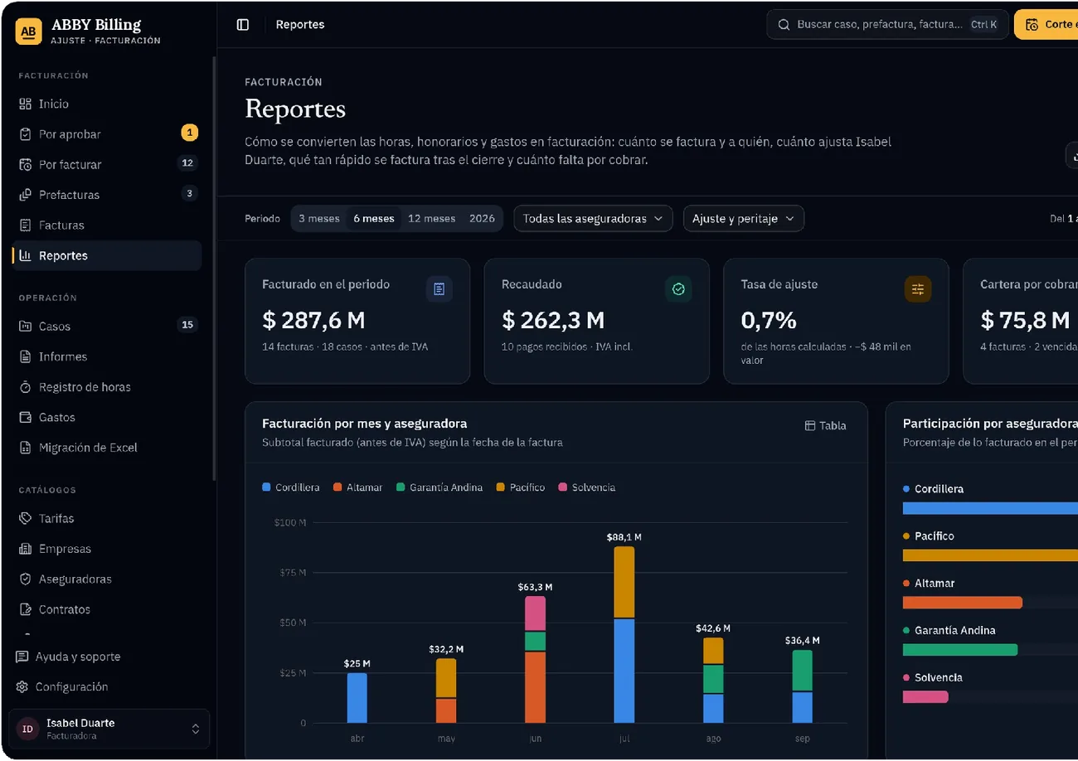The width and height of the screenshot is (1078, 761).
Task: Click the Solvencia pink legend swatch
Action: (563, 487)
